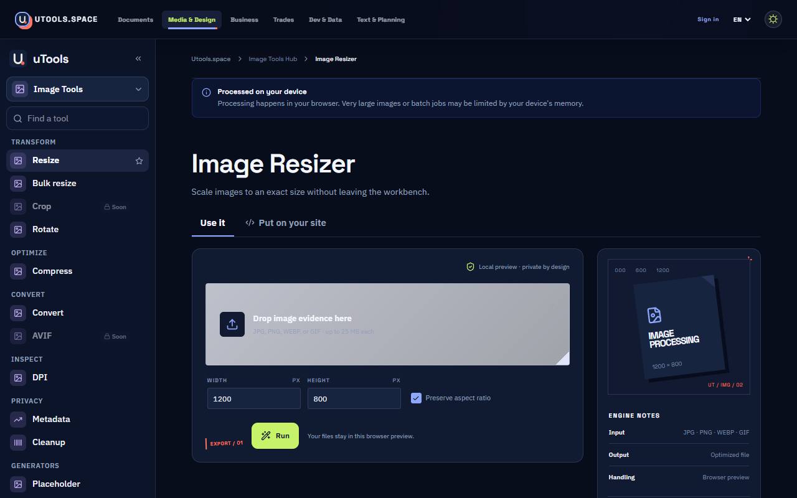Click the JPG · PNG · WEBP · GIF input value
This screenshot has height=498, width=797.
pyautogui.click(x=716, y=432)
